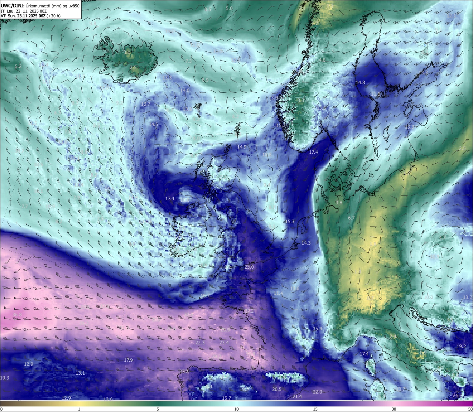Click the '10' tick label on the color scale
Viewport: 473px width, 412px height.
(x=236, y=409)
